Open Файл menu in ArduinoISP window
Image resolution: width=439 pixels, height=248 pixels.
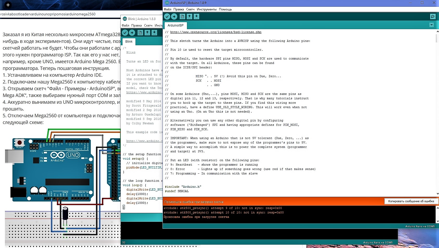coord(167,9)
